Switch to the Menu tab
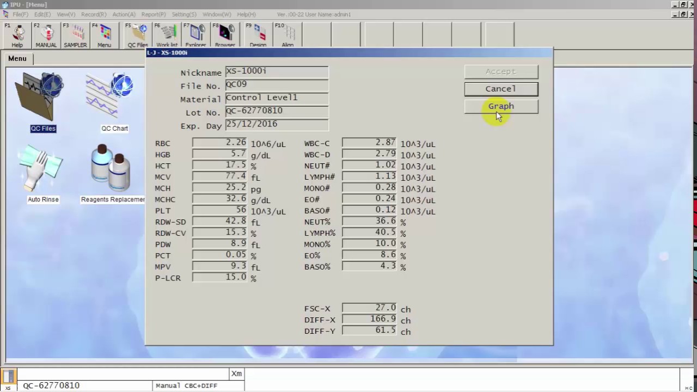 (x=17, y=58)
